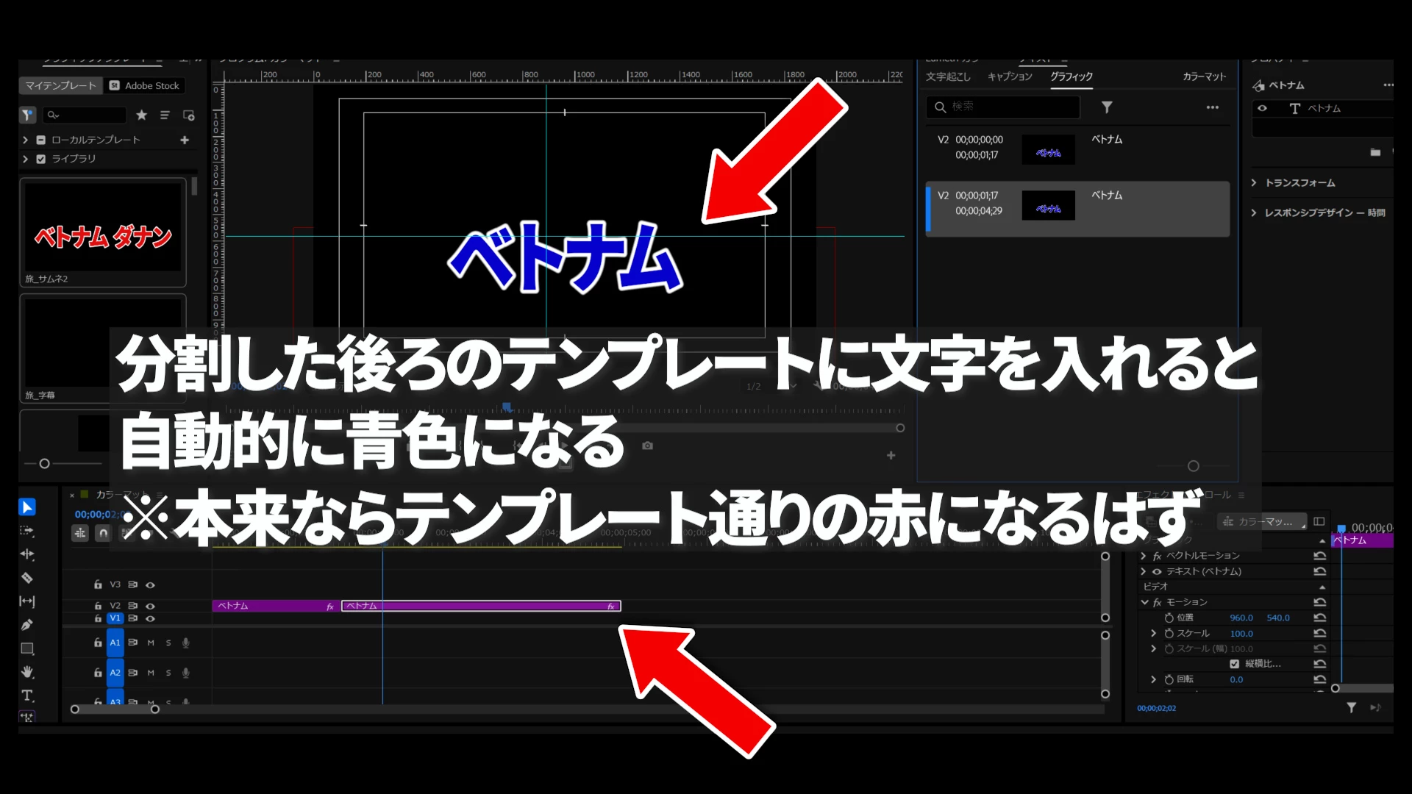Viewport: 1412px width, 794px height.
Task: Expand ベクトルモーション effect
Action: point(1144,556)
